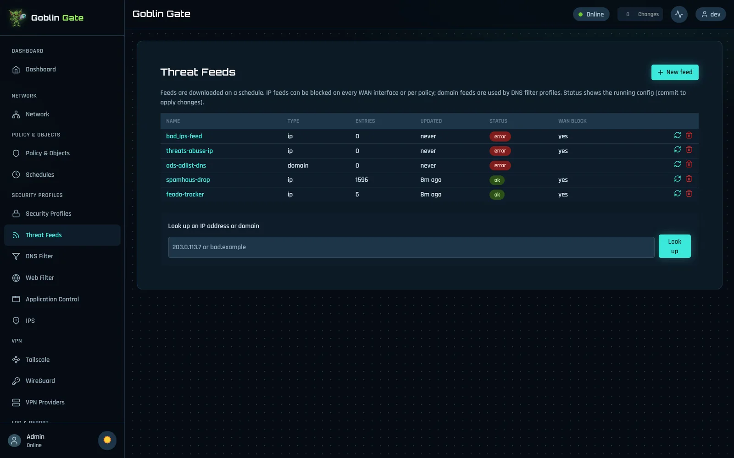Refresh the spamhaus-drop feed
Image resolution: width=734 pixels, height=458 pixels.
677,179
